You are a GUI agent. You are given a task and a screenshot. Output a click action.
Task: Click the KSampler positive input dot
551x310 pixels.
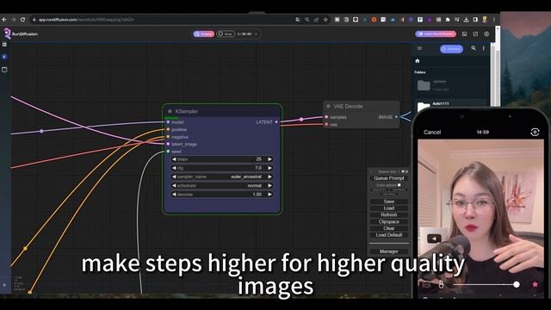[x=168, y=130]
